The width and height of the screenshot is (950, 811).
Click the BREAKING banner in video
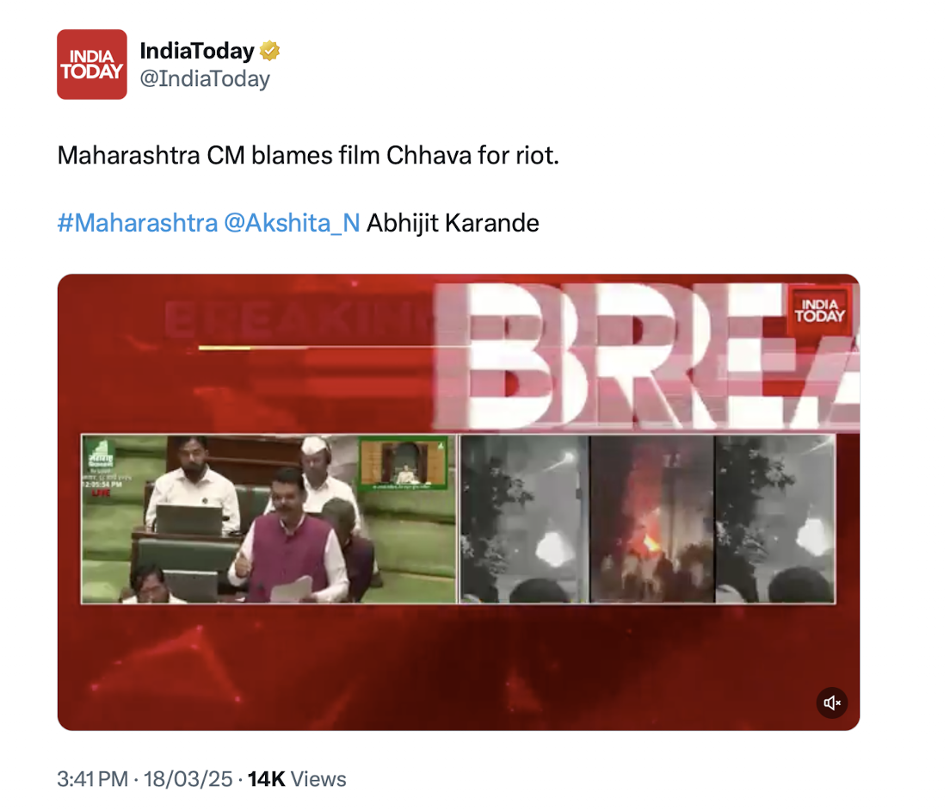(x=646, y=356)
